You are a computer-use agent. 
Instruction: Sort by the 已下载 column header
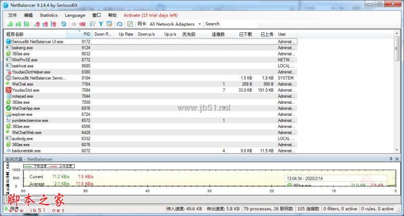(241, 34)
